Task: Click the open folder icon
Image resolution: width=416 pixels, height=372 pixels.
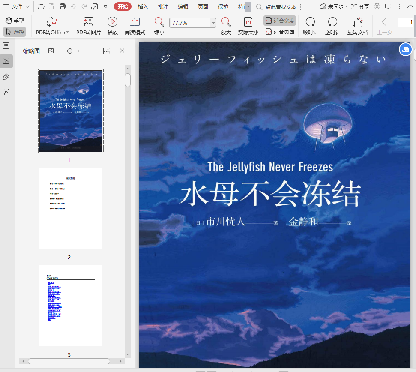Action: point(41,6)
